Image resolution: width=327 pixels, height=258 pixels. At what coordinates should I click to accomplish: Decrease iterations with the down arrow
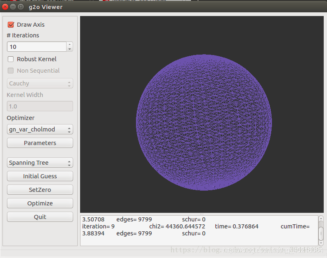70,49
